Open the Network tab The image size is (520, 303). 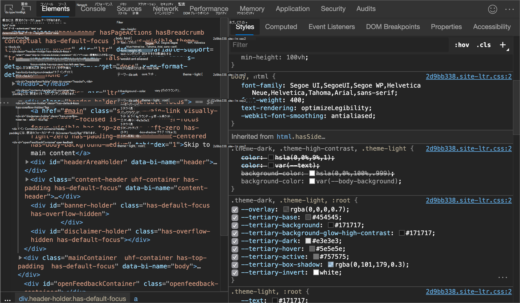166,9
